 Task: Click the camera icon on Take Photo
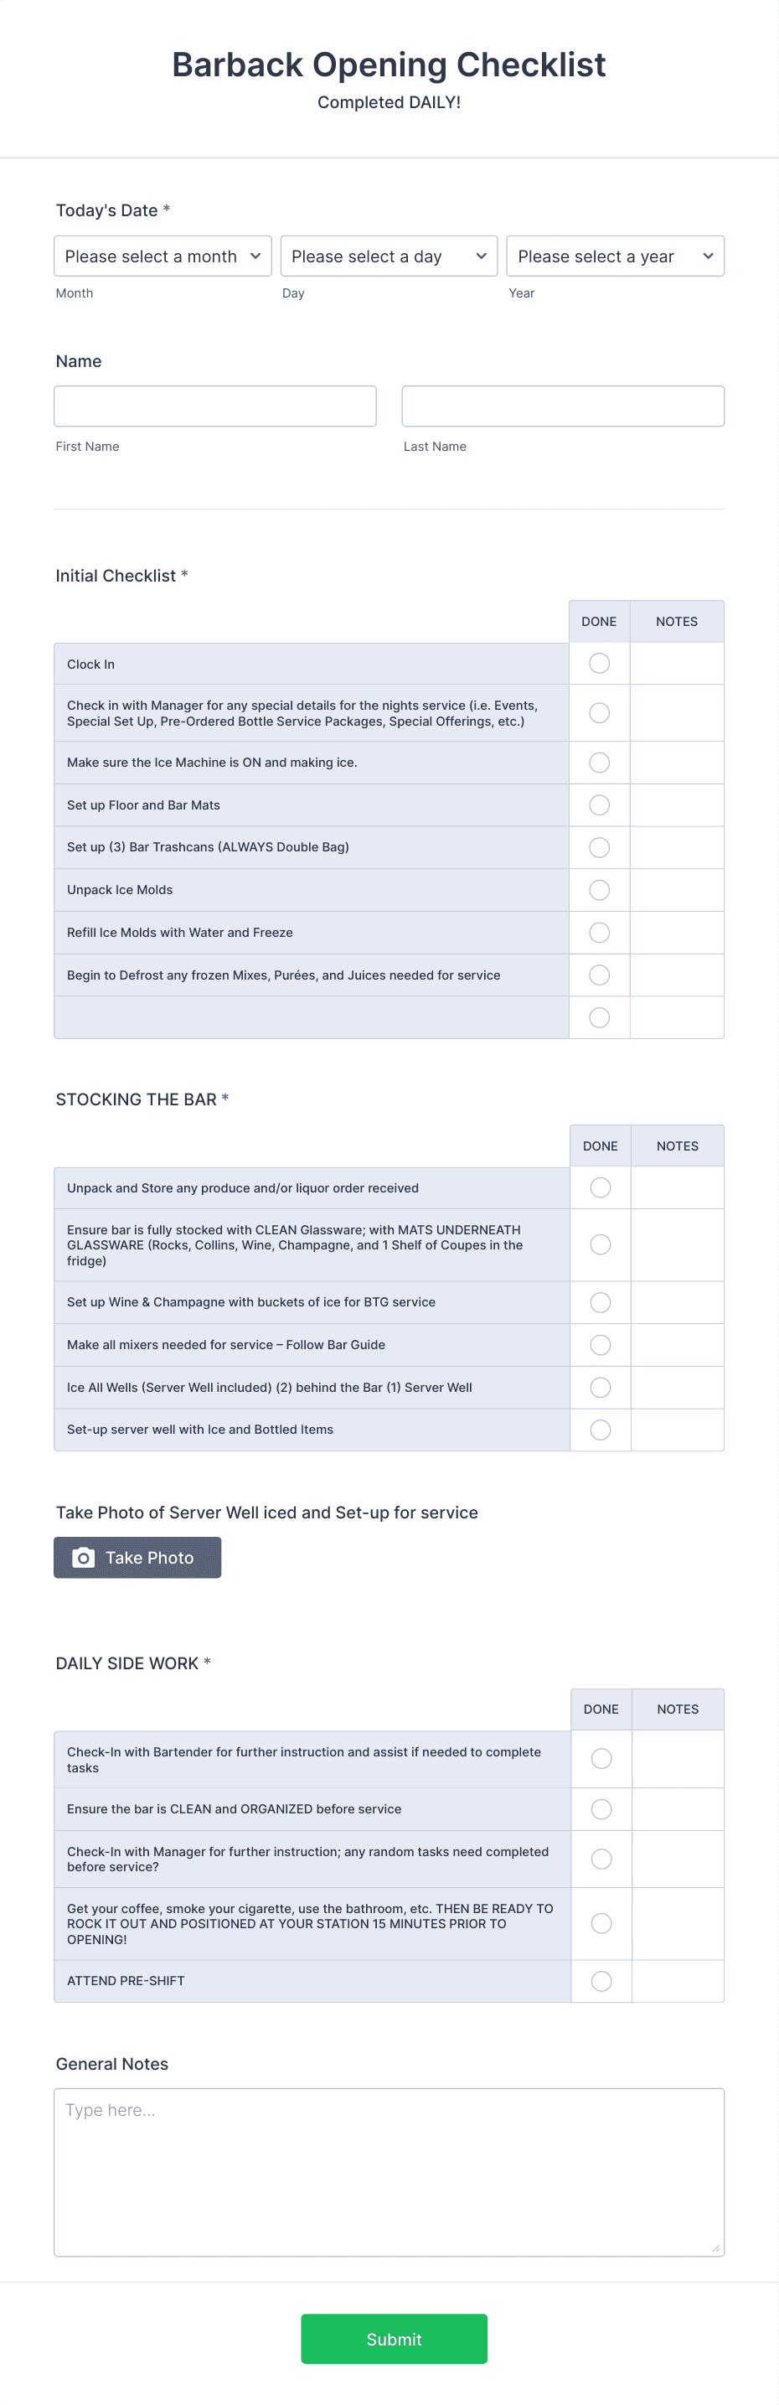tap(82, 1556)
